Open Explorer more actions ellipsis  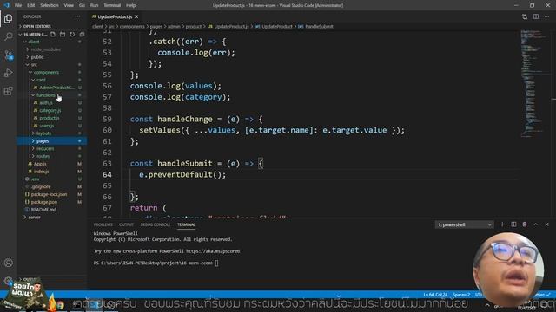(77, 16)
